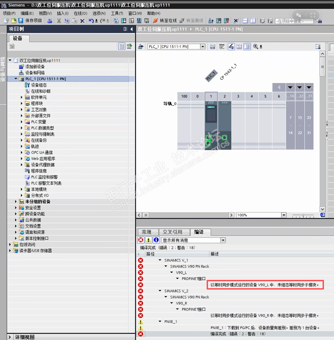Start simulation icon
The image size is (334, 340).
139,21
